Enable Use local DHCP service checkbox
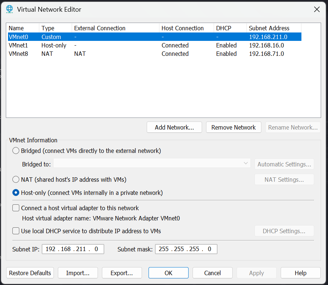The image size is (328, 285). tap(16, 231)
